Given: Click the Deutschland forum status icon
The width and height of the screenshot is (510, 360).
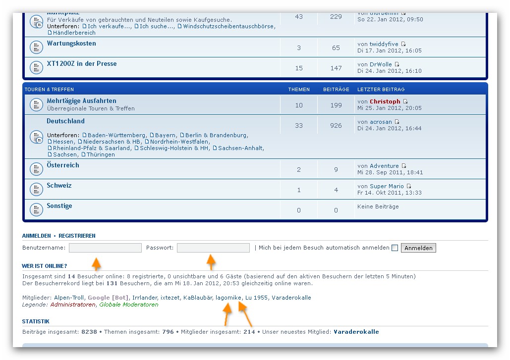Looking at the screenshot, I should [36, 137].
